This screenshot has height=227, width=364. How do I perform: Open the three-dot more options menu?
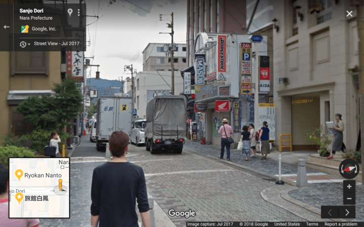pyautogui.click(x=79, y=12)
